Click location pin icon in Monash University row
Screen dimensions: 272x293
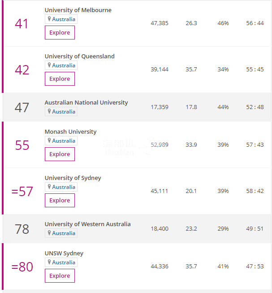point(49,140)
